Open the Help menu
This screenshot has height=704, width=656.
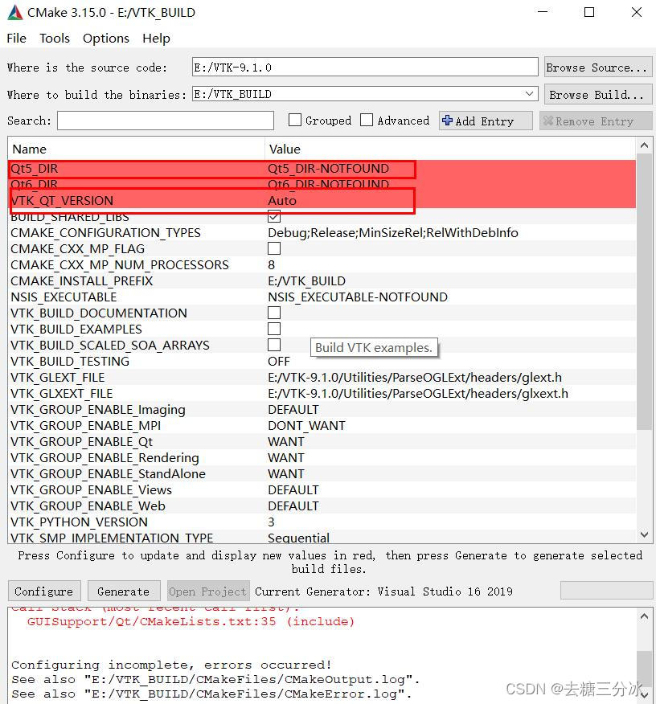click(x=156, y=39)
